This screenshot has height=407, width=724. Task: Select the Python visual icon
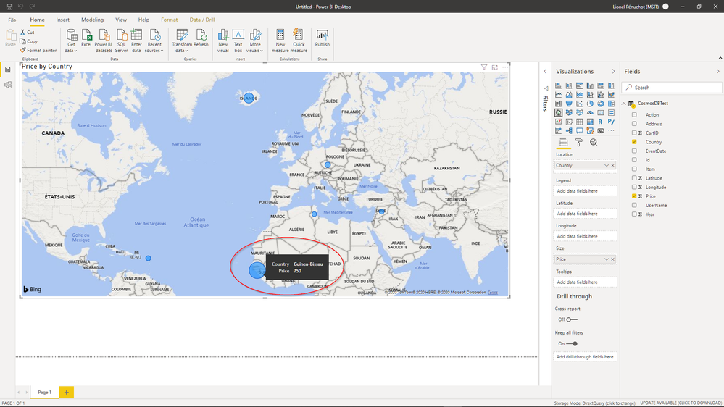(x=612, y=122)
